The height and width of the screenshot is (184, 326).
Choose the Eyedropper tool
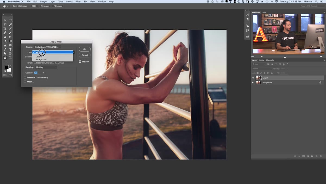(10, 29)
